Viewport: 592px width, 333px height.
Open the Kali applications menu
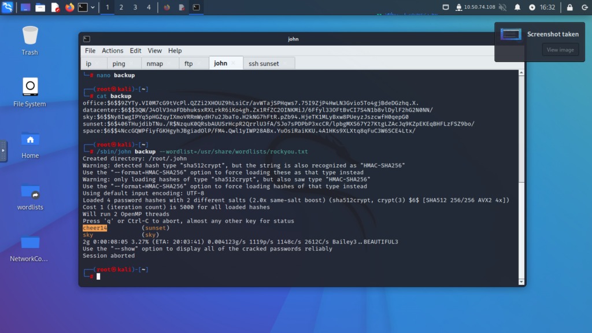[8, 8]
